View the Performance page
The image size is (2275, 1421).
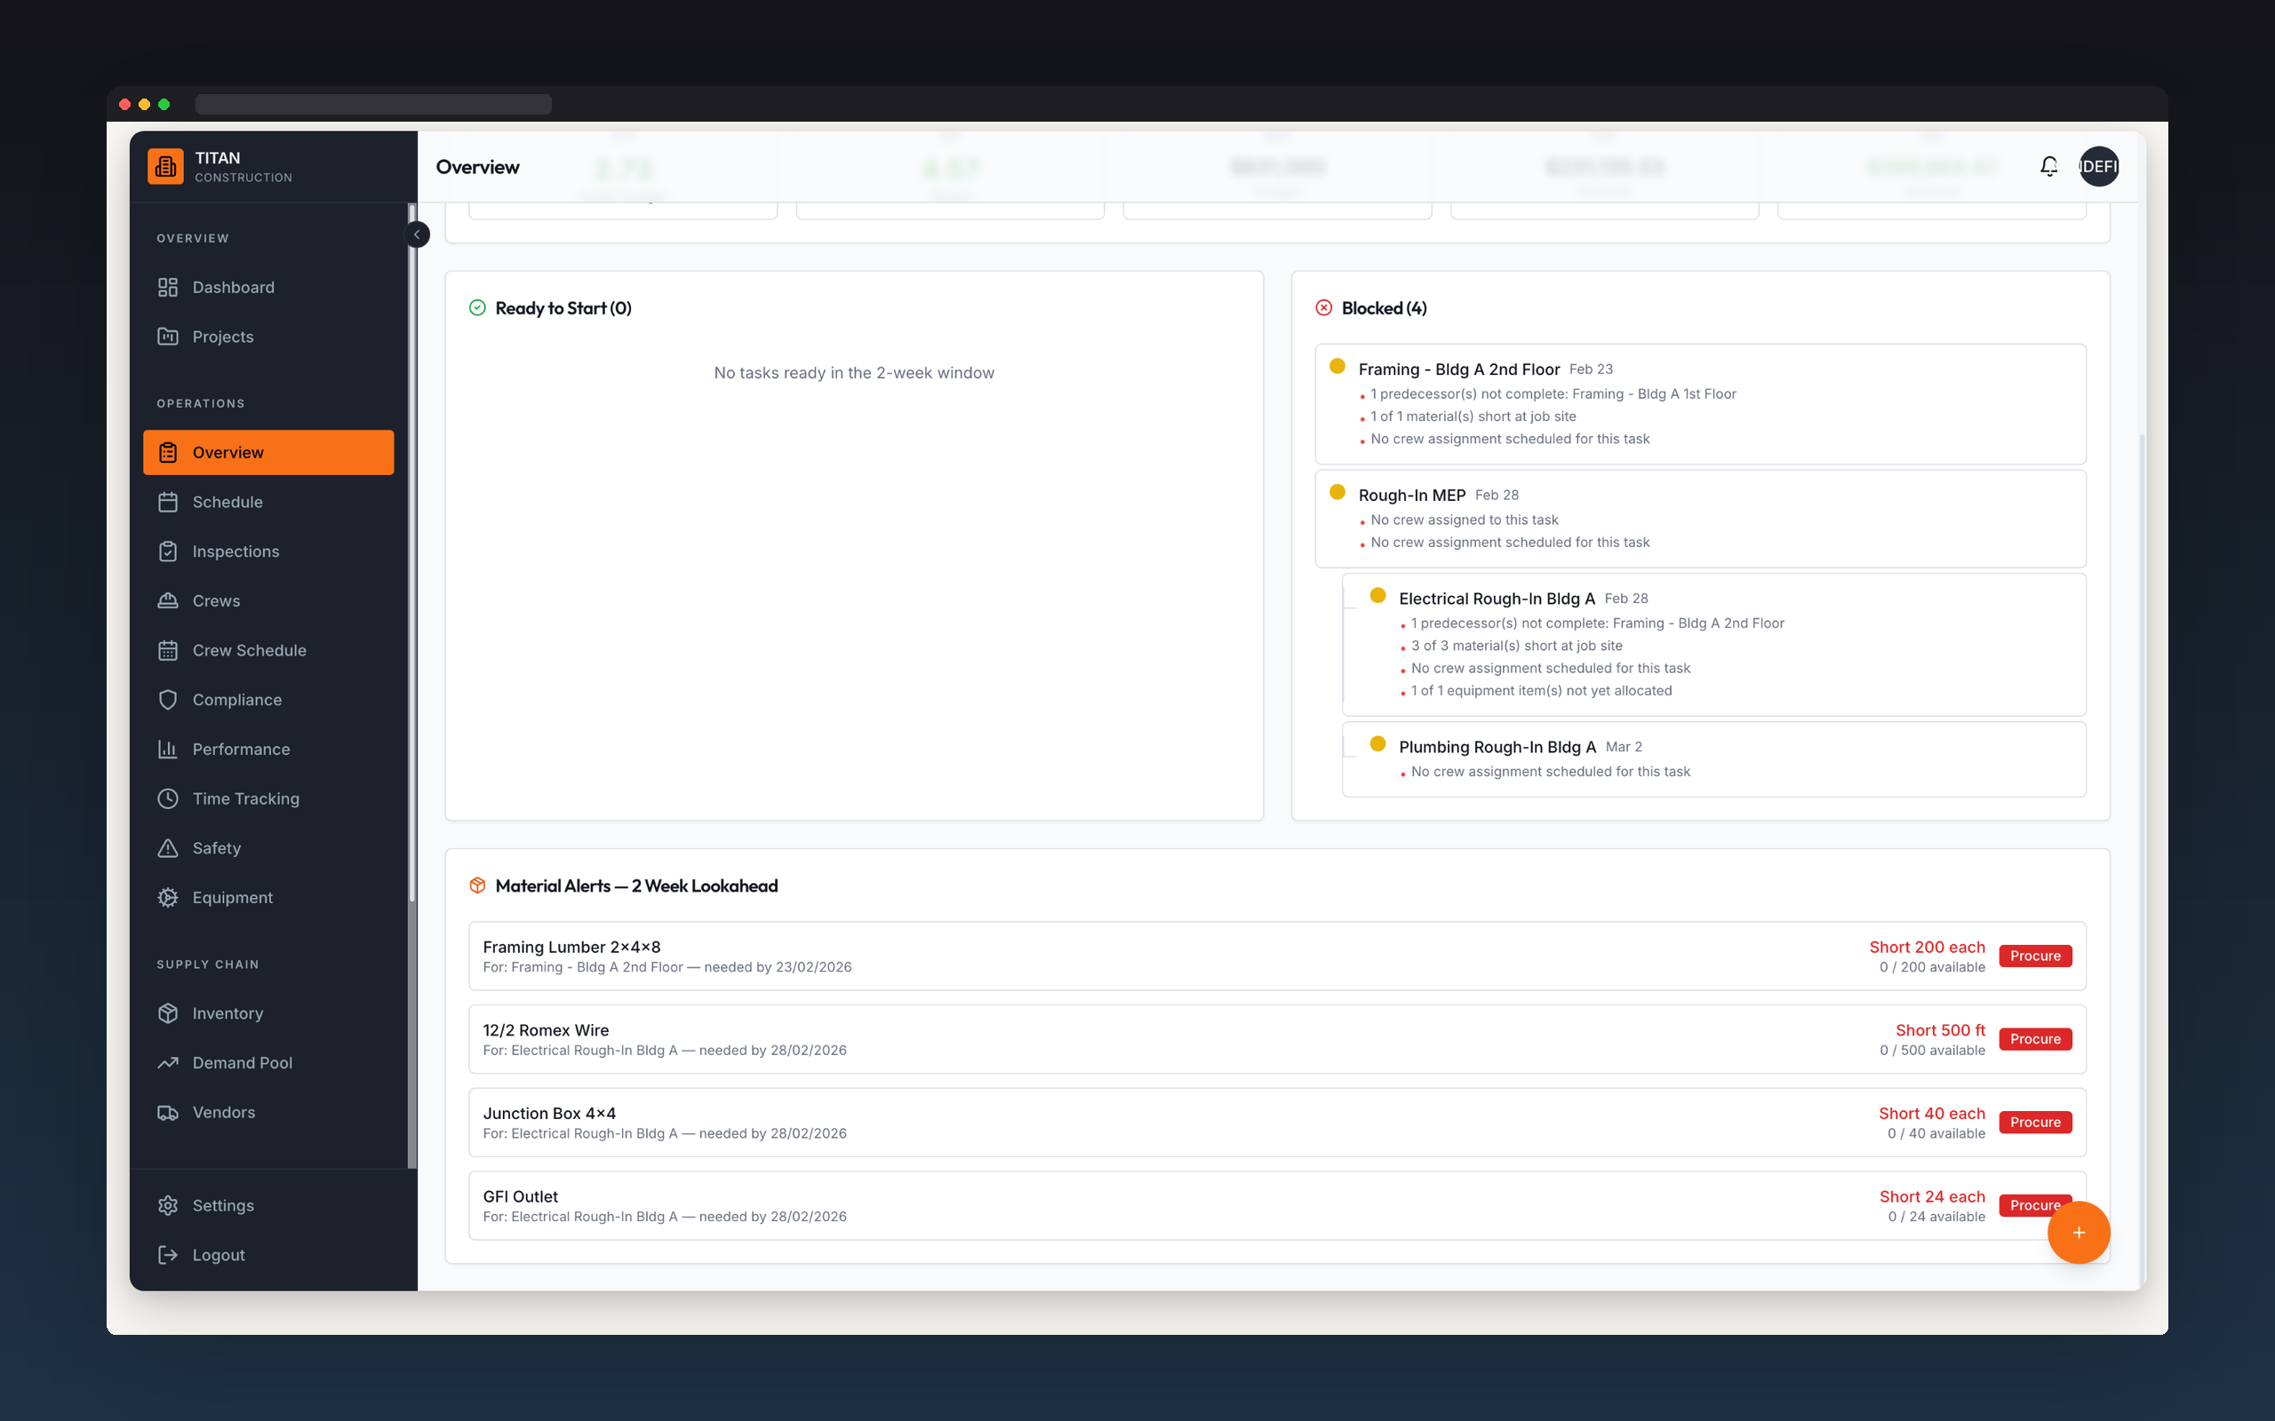(x=267, y=749)
